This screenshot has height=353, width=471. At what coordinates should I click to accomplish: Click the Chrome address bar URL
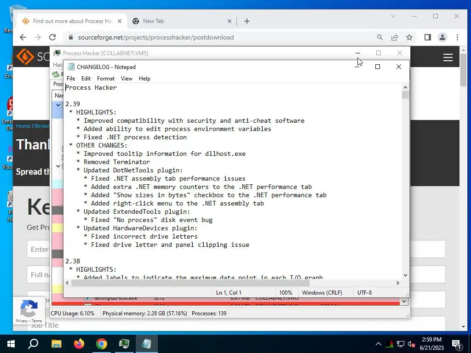tap(155, 37)
